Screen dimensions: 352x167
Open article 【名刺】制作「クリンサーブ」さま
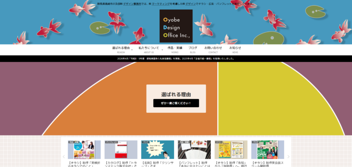158,164
